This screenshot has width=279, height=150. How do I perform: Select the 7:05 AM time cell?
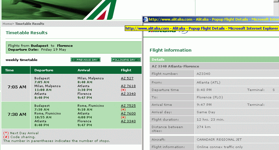point(16,88)
